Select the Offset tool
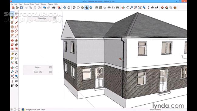 [16, 49]
